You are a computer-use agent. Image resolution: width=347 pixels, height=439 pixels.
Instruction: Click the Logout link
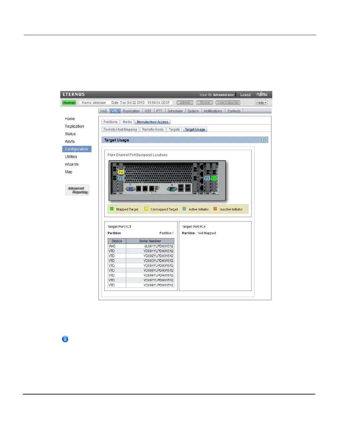(x=246, y=95)
